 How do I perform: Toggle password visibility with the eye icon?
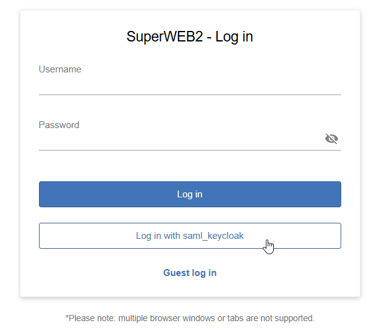point(331,139)
